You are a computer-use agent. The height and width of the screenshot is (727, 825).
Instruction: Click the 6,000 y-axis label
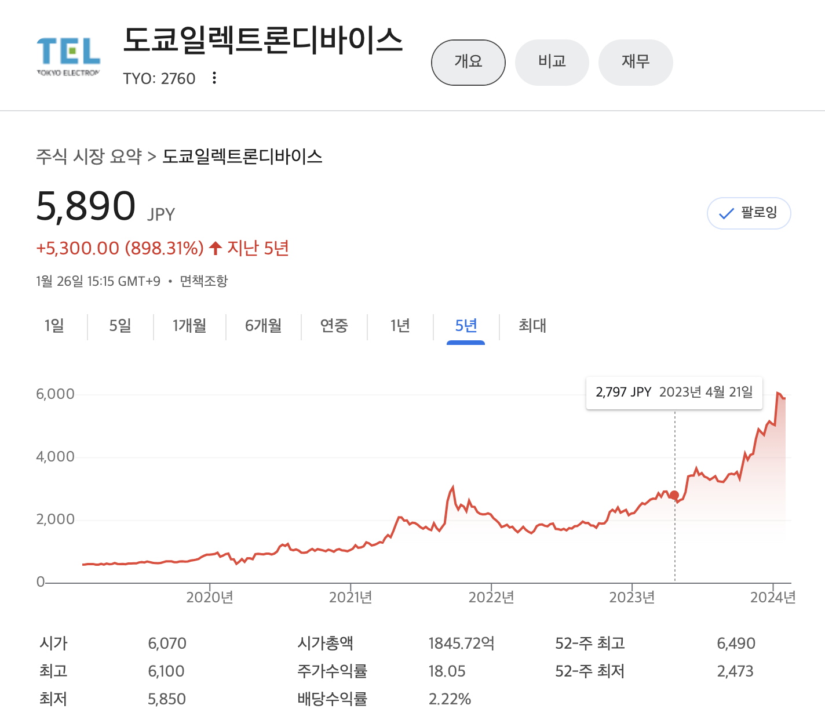click(55, 394)
